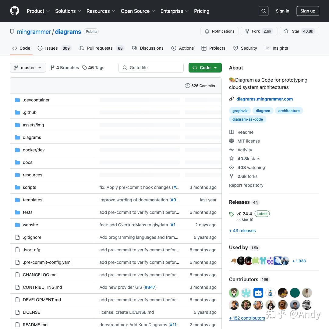Open the Pull requests tab

pos(100,48)
